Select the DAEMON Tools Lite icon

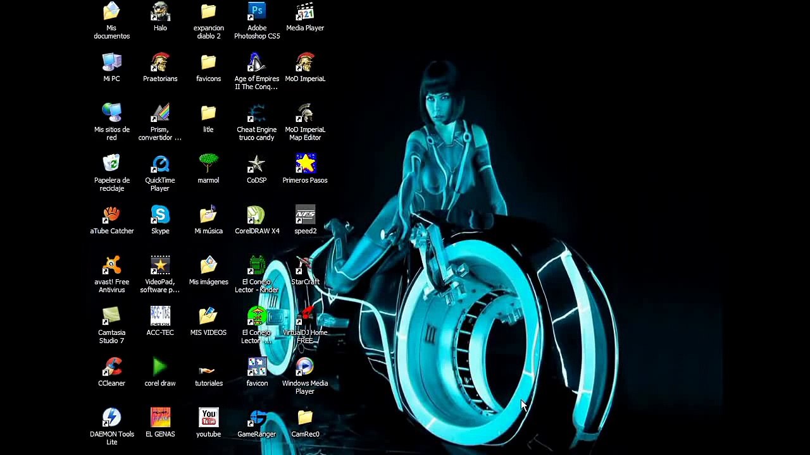(x=111, y=417)
